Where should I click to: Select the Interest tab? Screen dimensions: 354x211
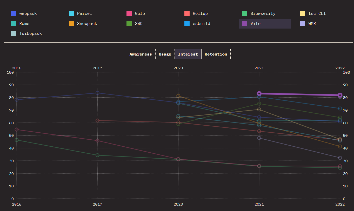coord(188,54)
